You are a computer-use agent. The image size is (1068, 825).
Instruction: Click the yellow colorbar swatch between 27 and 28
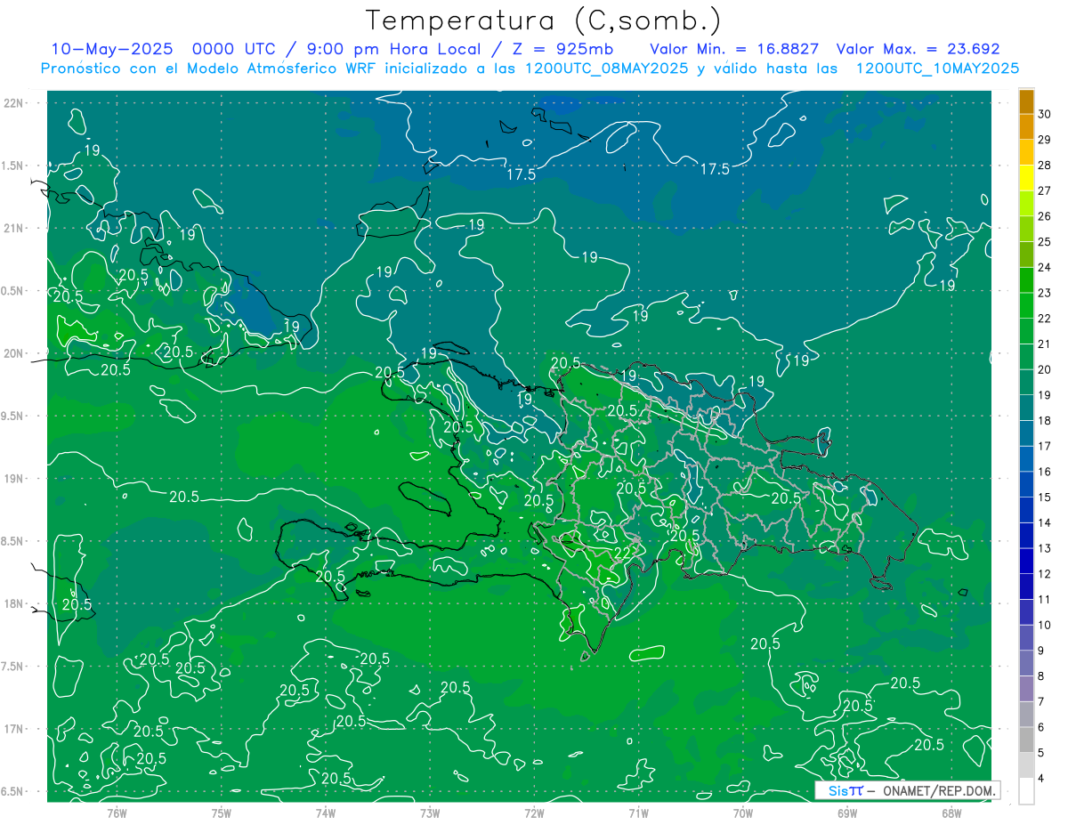tap(1026, 179)
